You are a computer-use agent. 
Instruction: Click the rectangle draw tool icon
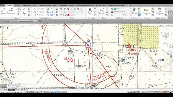[x=29, y=9]
